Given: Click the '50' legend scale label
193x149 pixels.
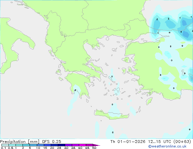Looking at the screenshot, I should 94,148.
